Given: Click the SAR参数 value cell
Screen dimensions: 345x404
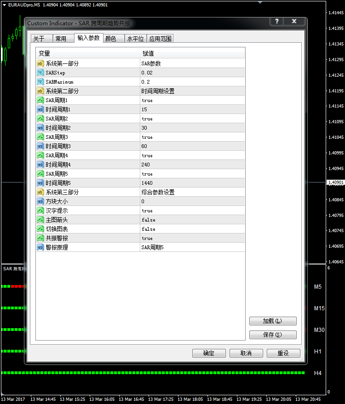Looking at the screenshot, I should tap(192, 63).
